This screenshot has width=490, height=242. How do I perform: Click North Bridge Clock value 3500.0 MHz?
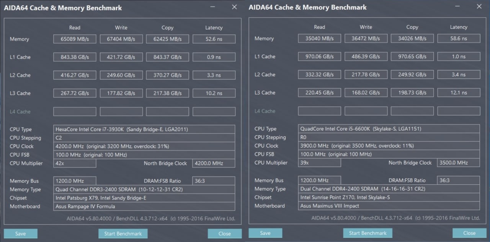coord(459,162)
